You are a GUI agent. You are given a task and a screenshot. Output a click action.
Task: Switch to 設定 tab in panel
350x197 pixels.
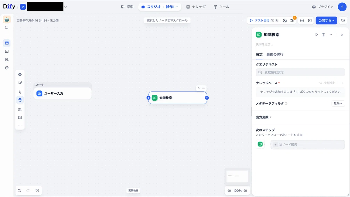[x=259, y=54]
